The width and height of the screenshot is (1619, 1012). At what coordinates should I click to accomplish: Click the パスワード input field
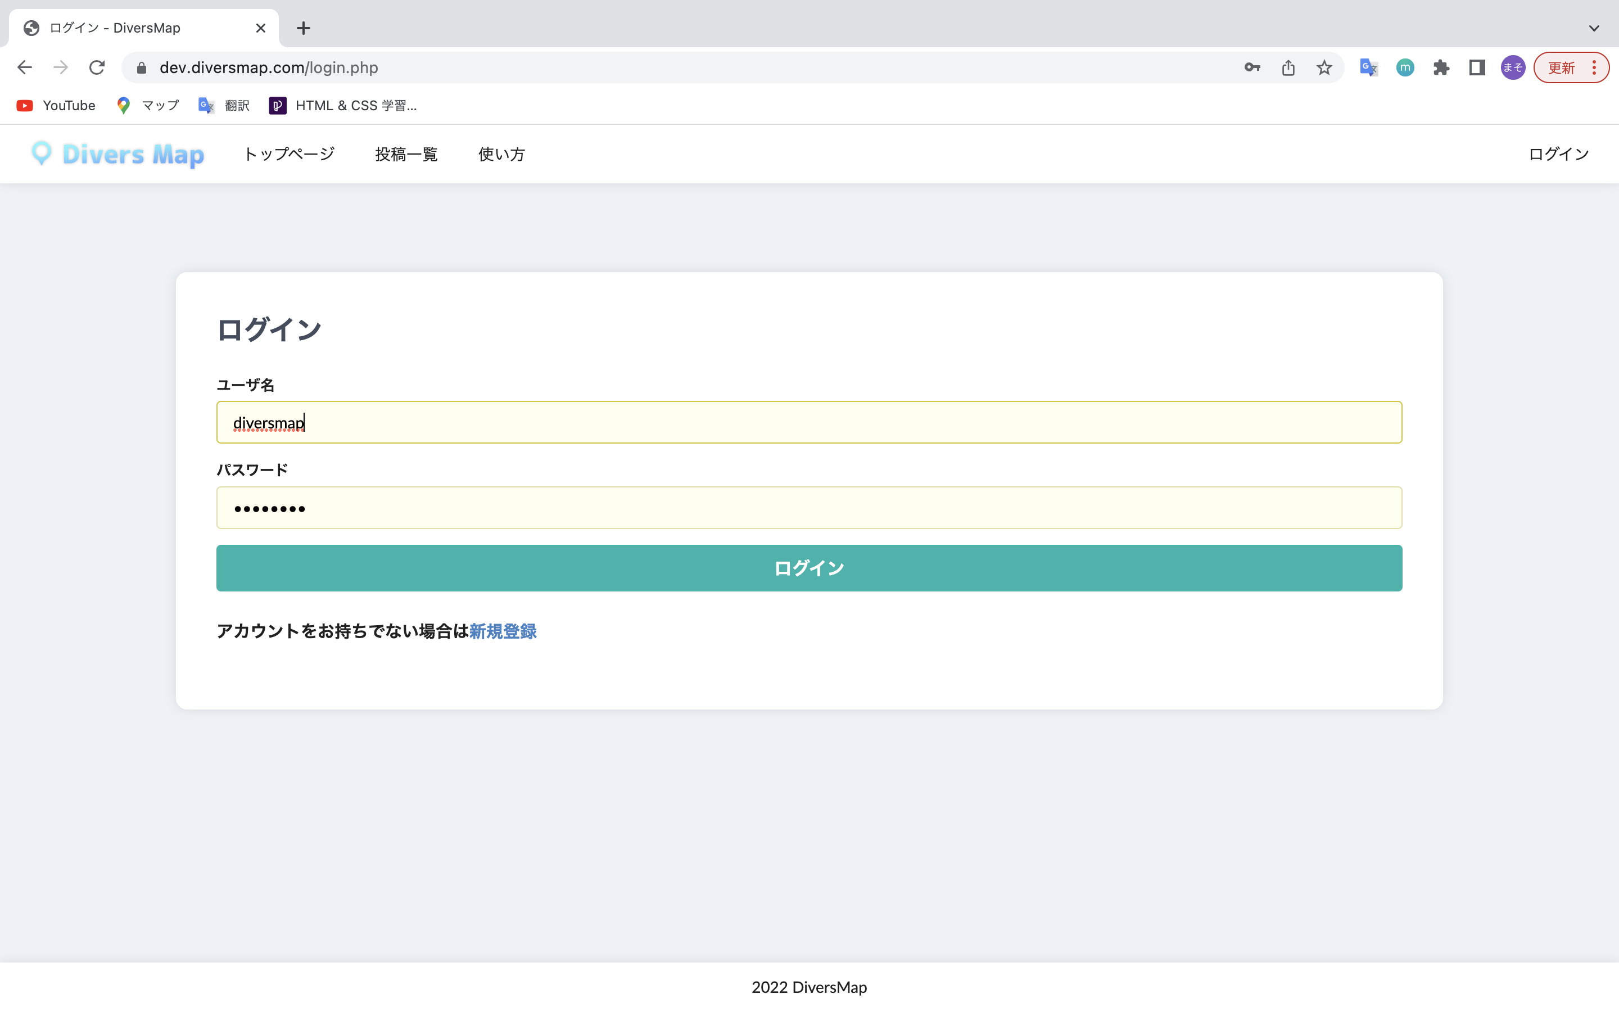pos(808,508)
